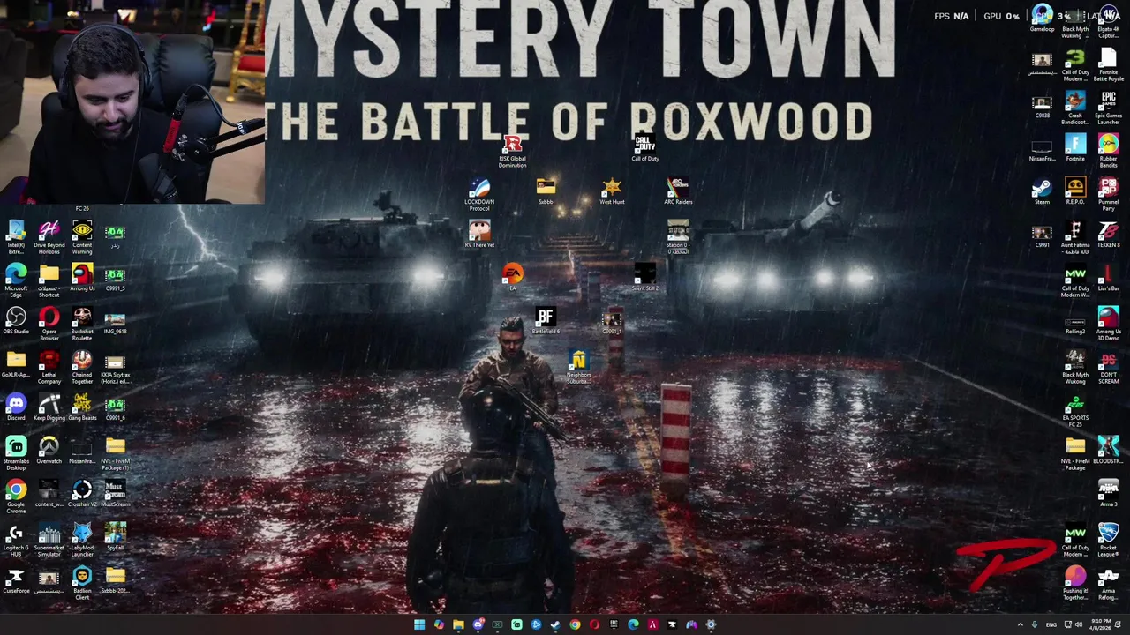
Task: Open Fortnite desktop shortcut
Action: (1075, 148)
